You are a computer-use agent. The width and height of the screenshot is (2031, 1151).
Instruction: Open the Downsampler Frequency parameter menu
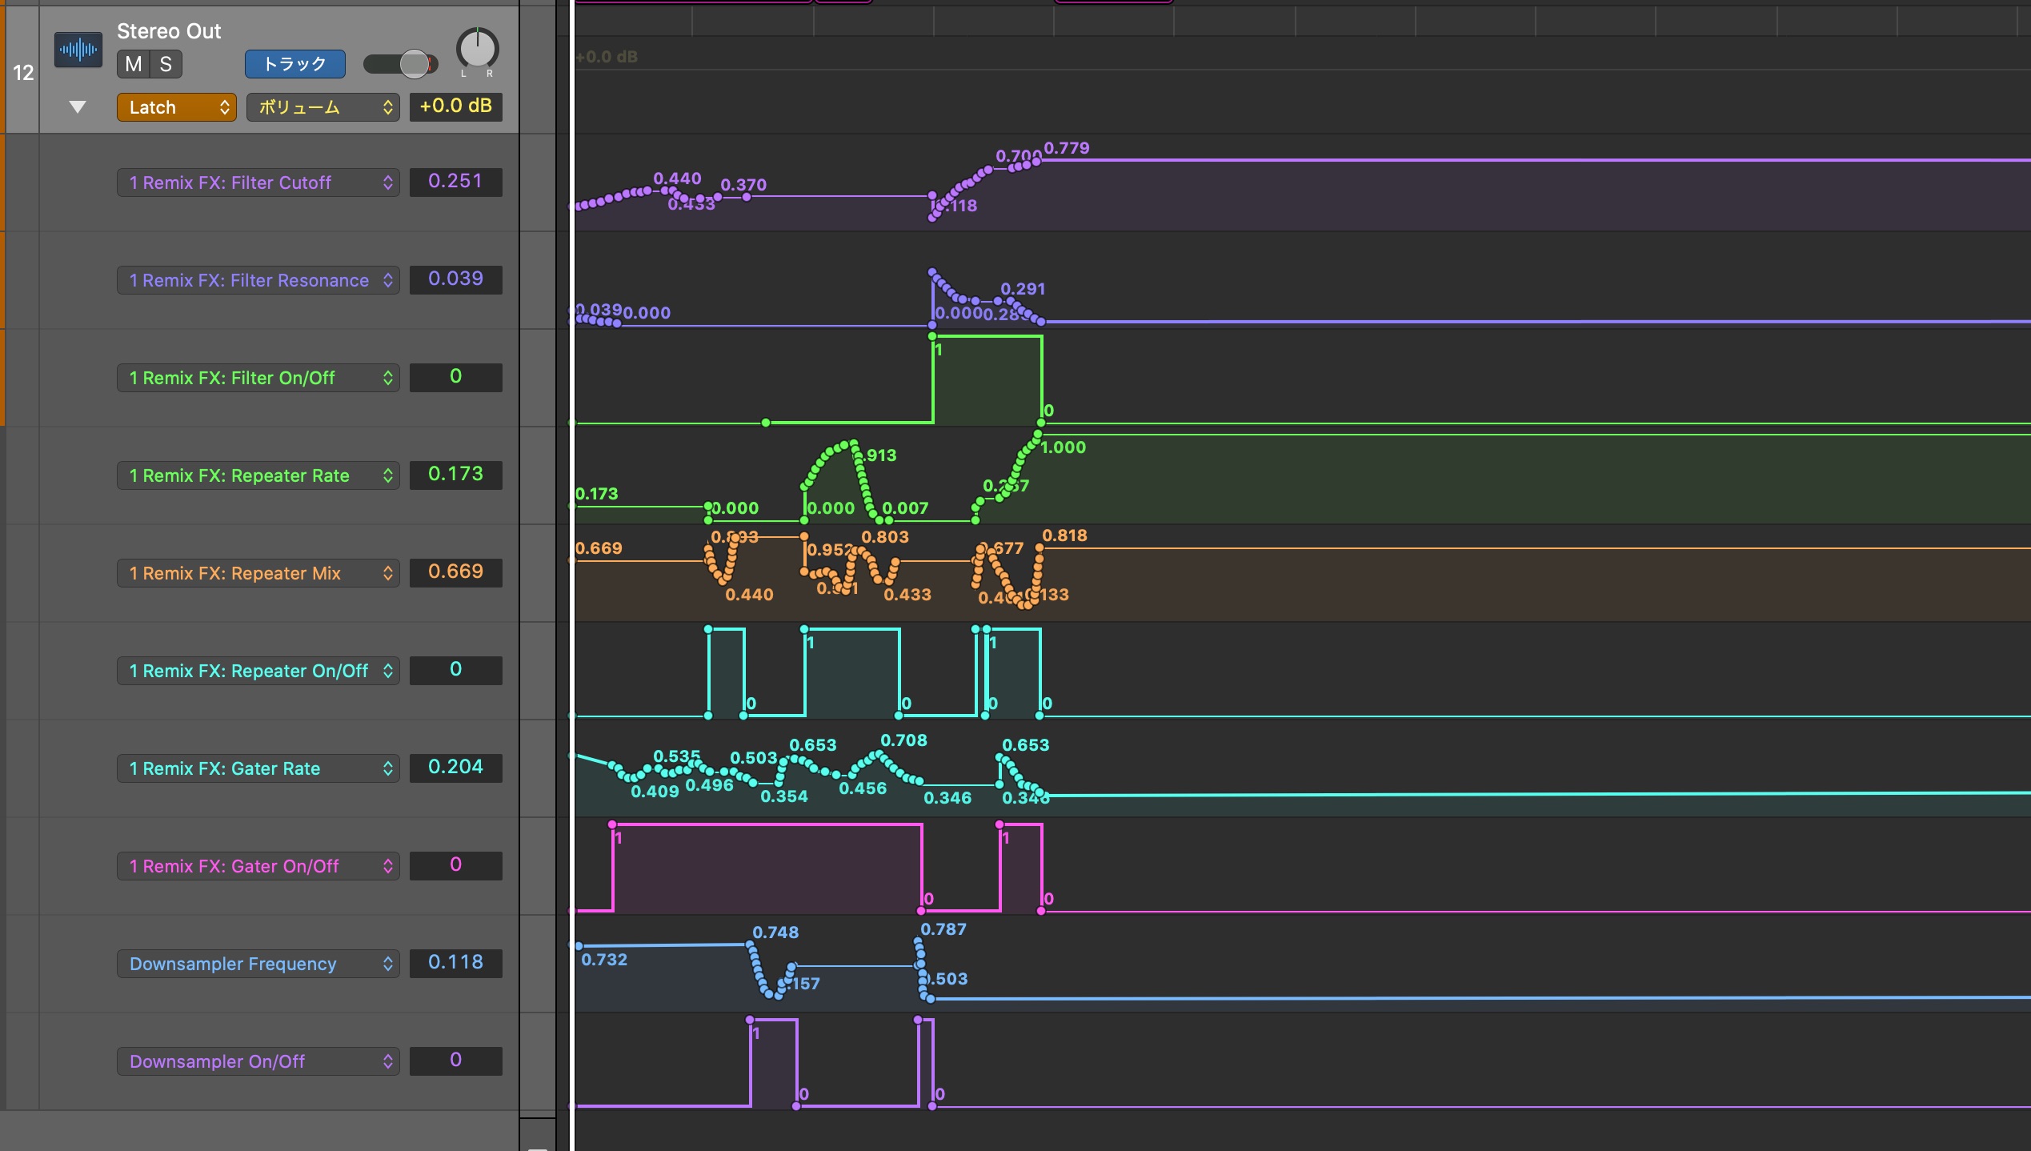click(x=258, y=964)
